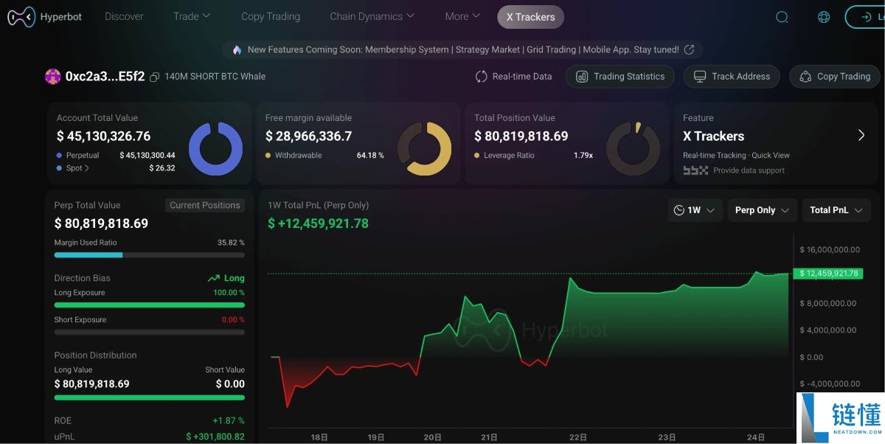
Task: Expand the Spot balance chevron
Action: point(87,168)
